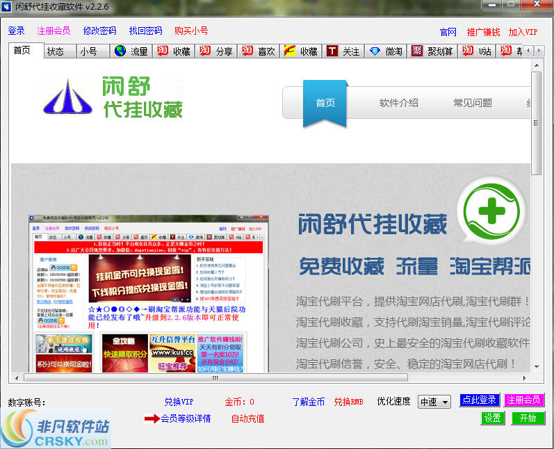Click 修改密码 in the top bar
Screen dimensions: 554x449
click(99, 31)
